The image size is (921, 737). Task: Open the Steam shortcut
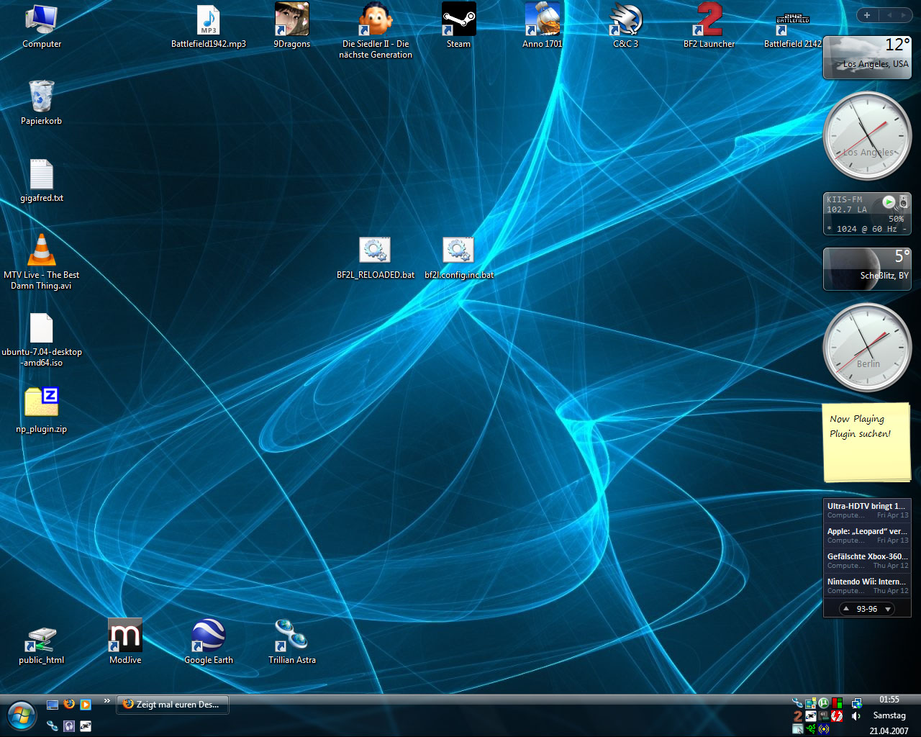(x=459, y=27)
